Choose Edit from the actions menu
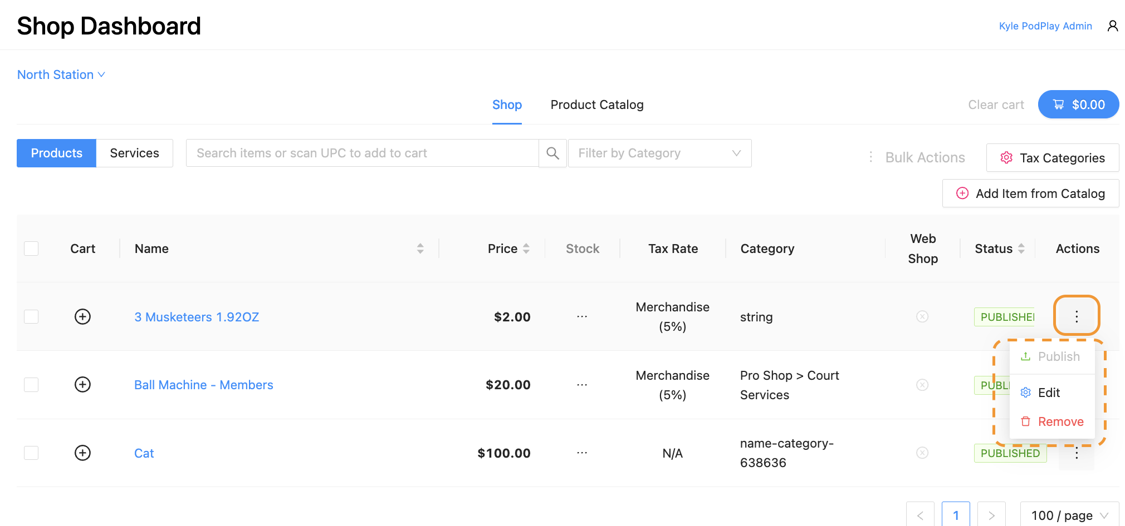This screenshot has width=1125, height=526. [x=1049, y=393]
